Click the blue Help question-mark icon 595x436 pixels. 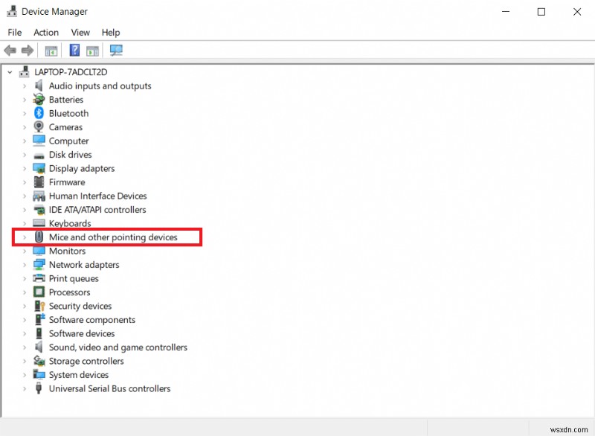click(x=74, y=50)
